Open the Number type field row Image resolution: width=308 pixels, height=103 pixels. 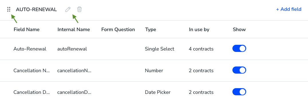[x=154, y=71]
